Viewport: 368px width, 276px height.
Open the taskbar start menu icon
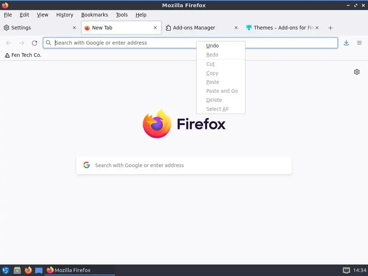tap(6, 270)
